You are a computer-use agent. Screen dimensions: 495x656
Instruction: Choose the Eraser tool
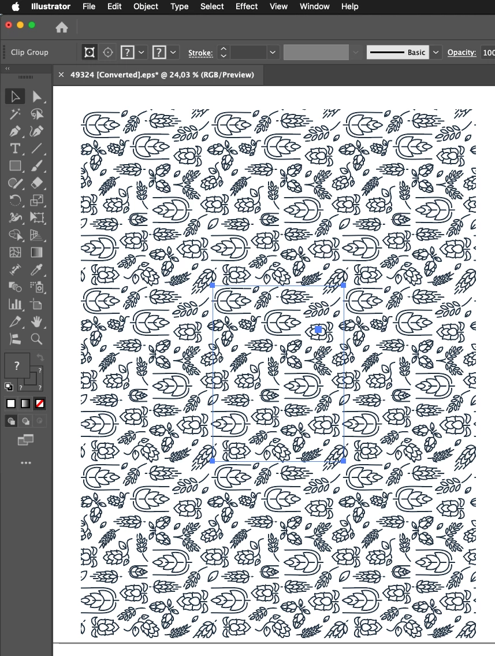37,183
